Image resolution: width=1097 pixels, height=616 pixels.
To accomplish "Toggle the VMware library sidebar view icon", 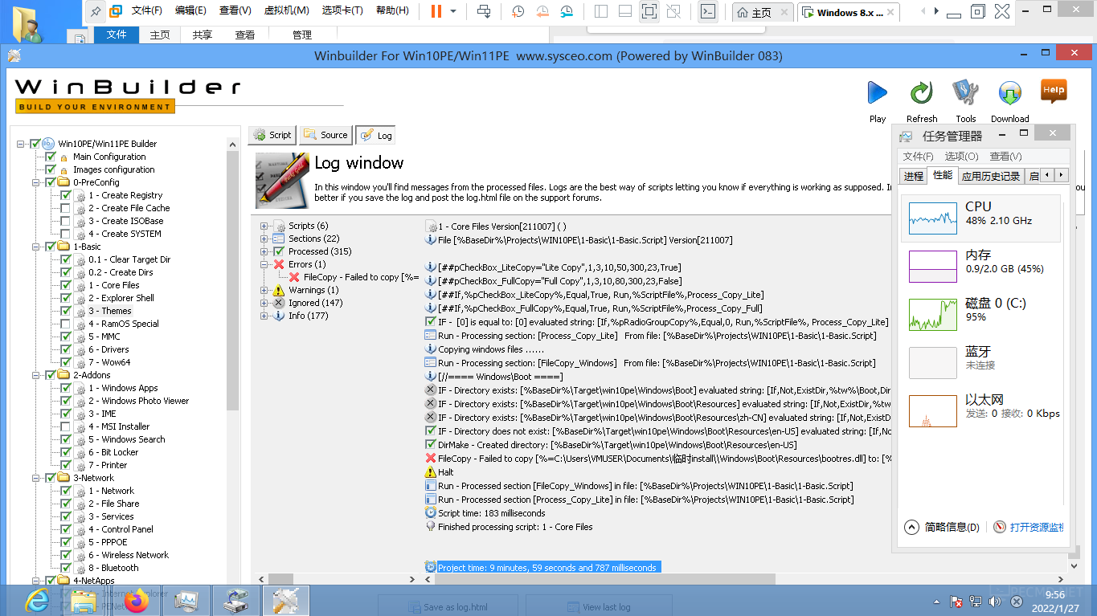I will pos(601,11).
